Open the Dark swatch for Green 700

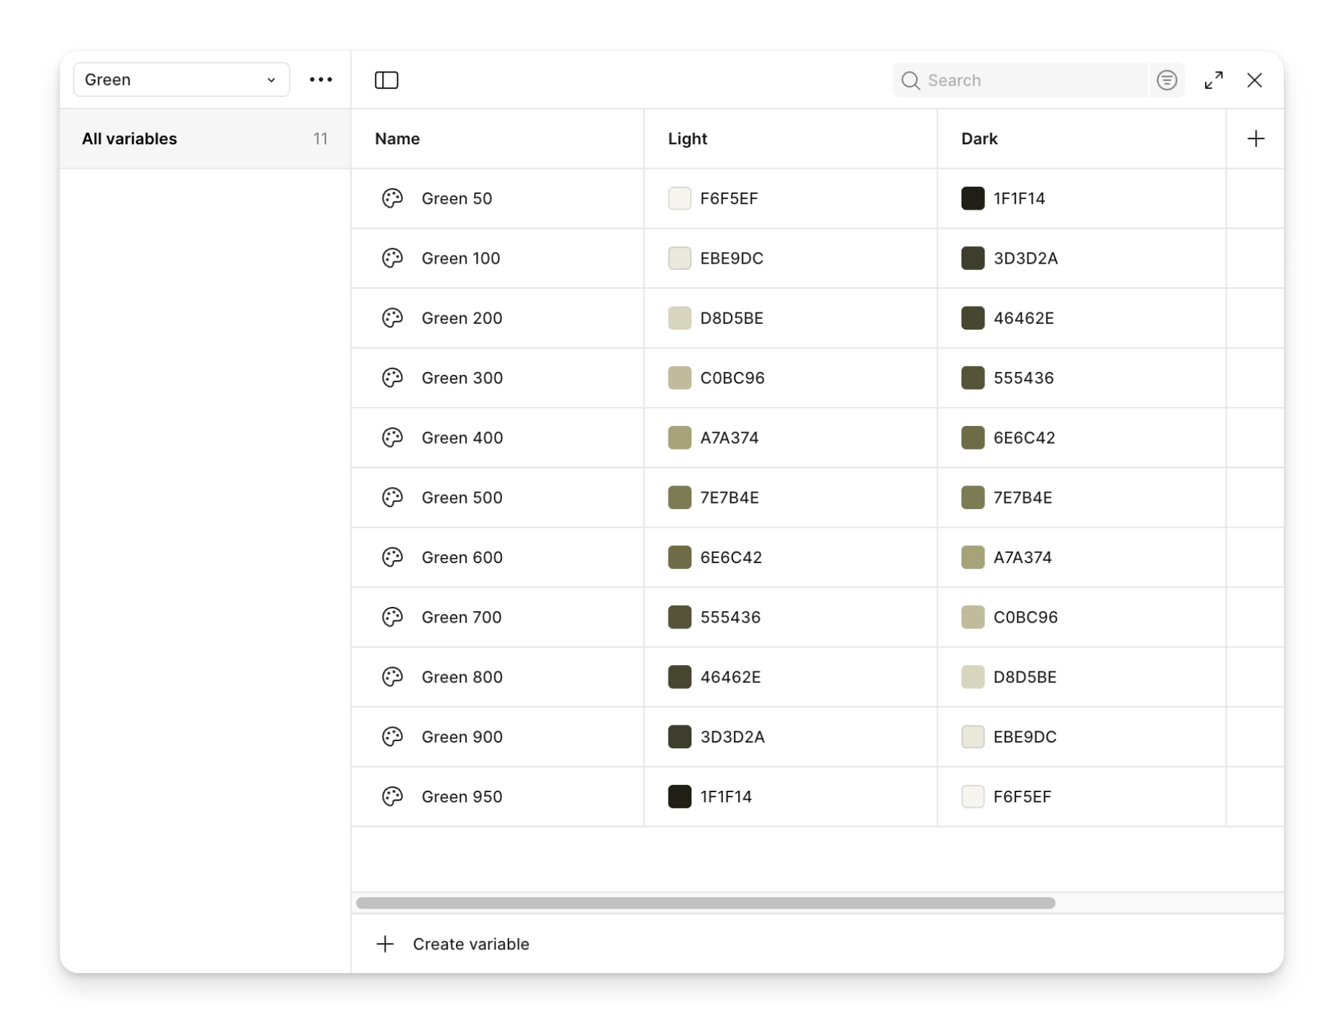pyautogui.click(x=972, y=616)
